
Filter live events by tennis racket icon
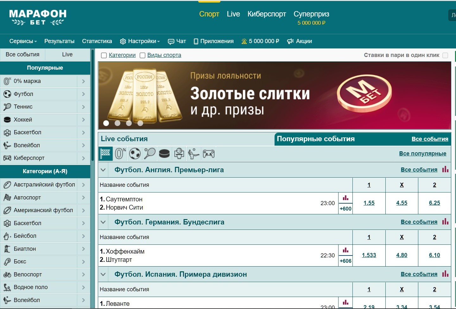(x=149, y=154)
